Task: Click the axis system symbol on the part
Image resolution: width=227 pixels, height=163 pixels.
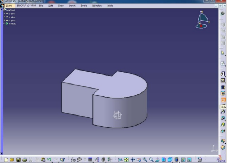Action: [117, 115]
